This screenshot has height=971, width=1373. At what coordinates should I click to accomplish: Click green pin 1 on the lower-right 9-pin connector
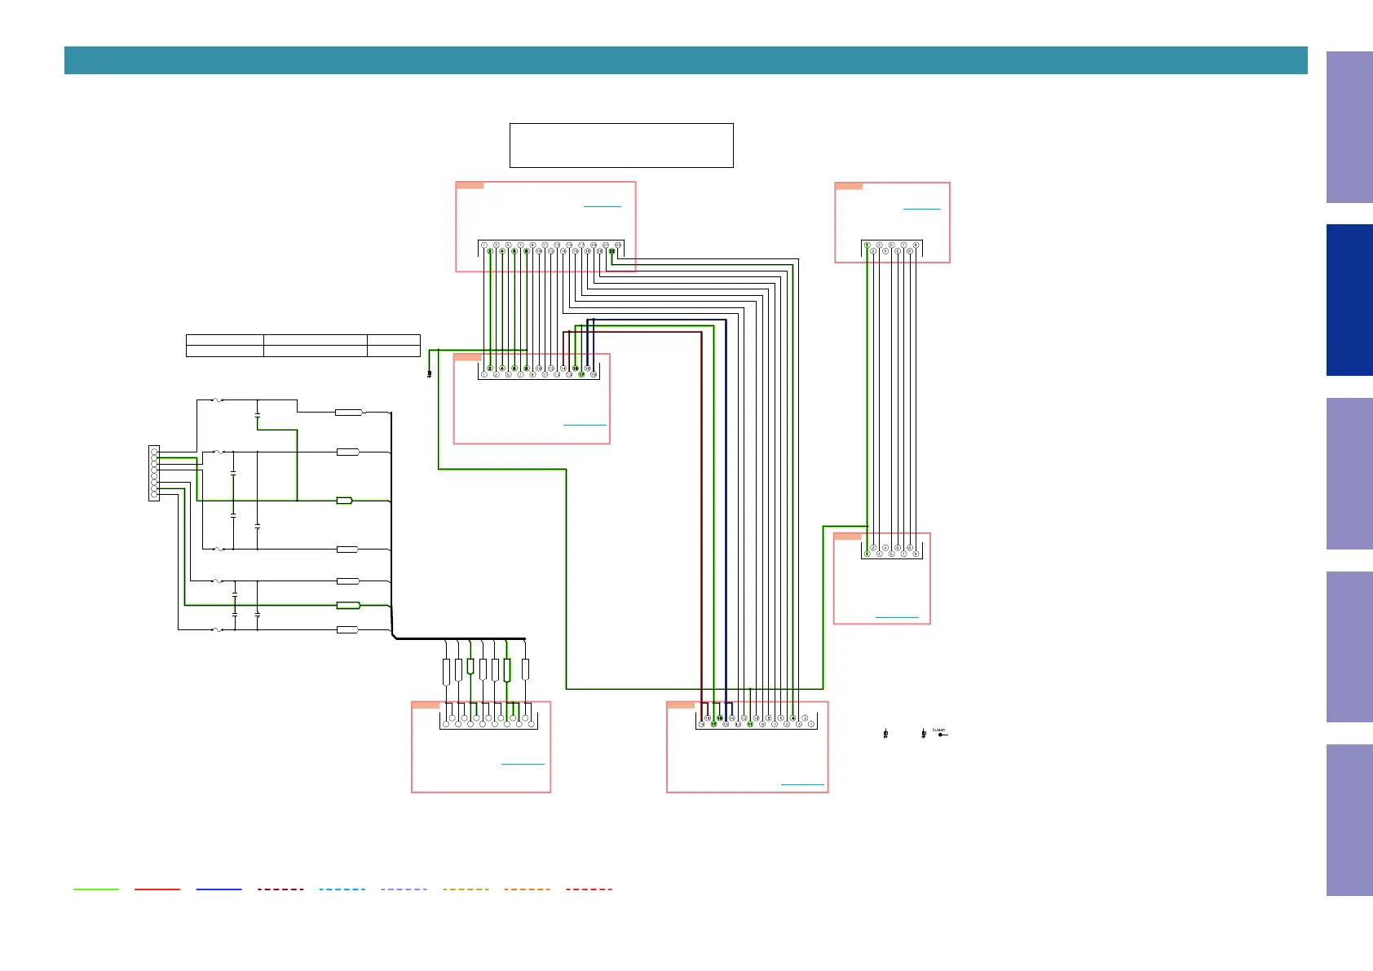coord(868,554)
